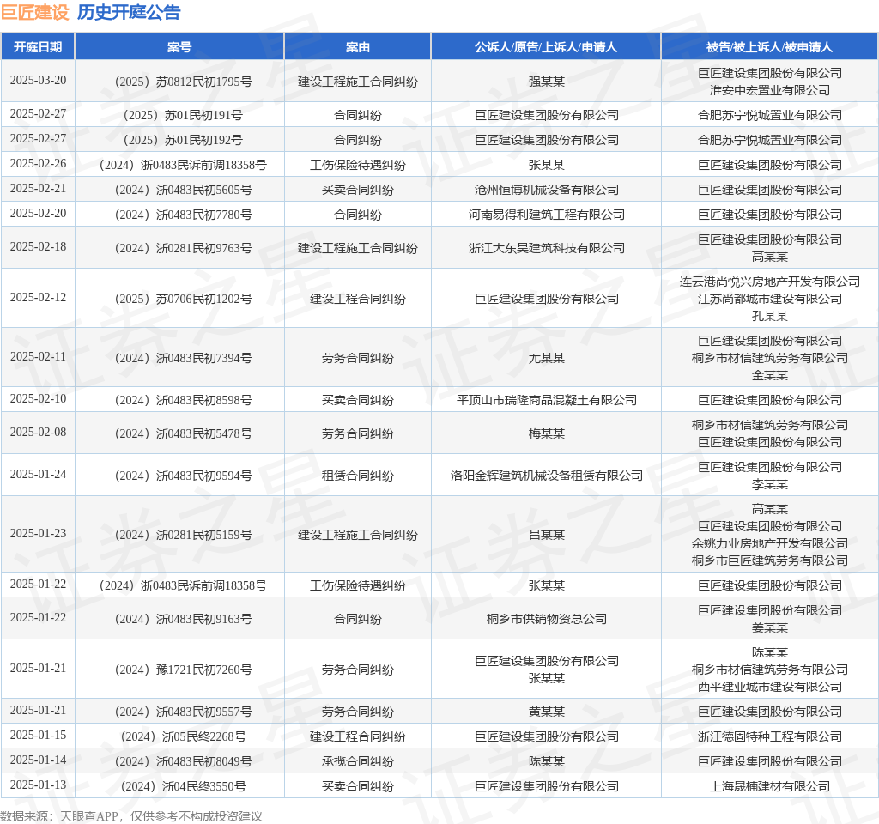The width and height of the screenshot is (879, 824).
Task: Select date cell 2025-01-23
Action: 38,533
